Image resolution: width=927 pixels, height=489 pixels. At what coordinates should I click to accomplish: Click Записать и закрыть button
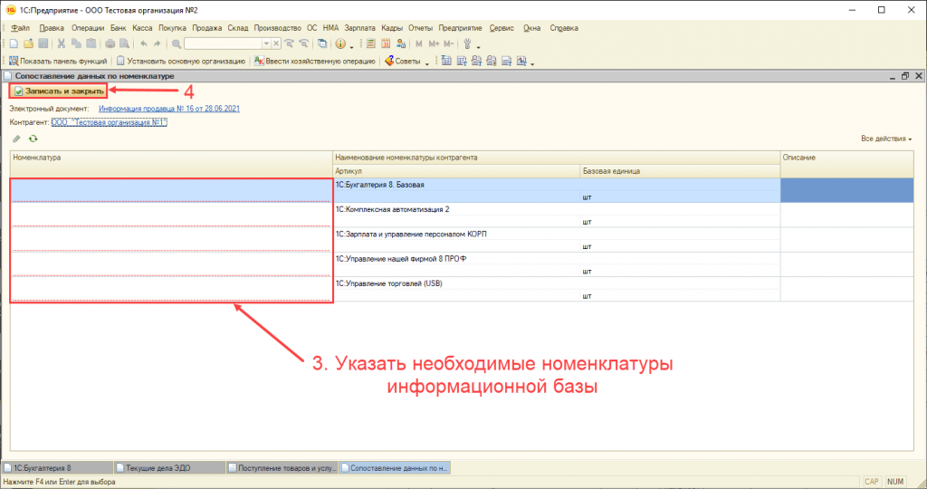click(58, 91)
